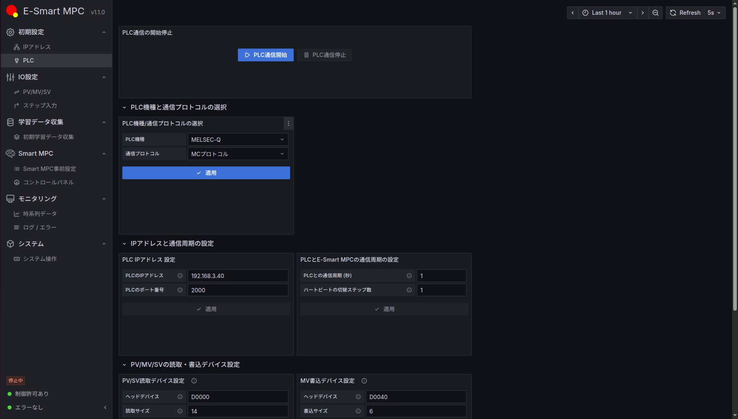The image size is (738, 419).
Task: Click the PV/SV head device field D0000
Action: [238, 397]
